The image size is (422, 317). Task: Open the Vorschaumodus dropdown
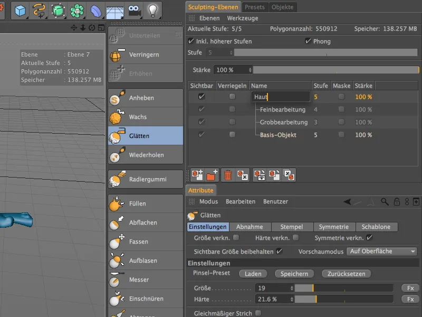click(x=382, y=251)
